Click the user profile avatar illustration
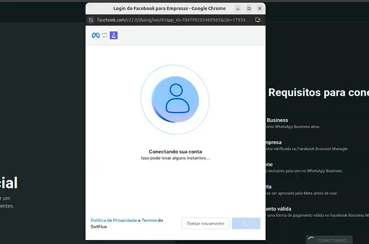 (x=175, y=99)
